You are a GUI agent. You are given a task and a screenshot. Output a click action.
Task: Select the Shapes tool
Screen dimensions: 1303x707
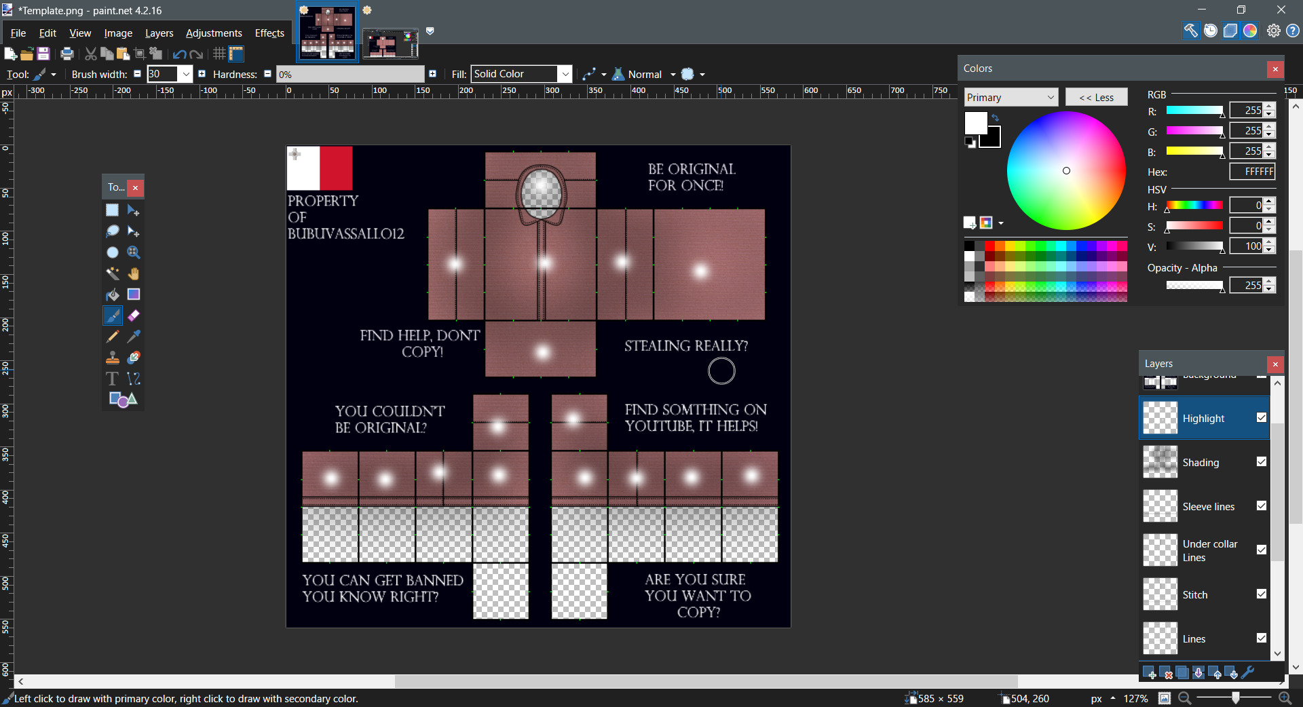123,400
